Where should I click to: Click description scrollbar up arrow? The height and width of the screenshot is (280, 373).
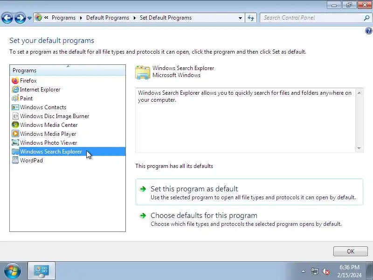click(x=359, y=93)
